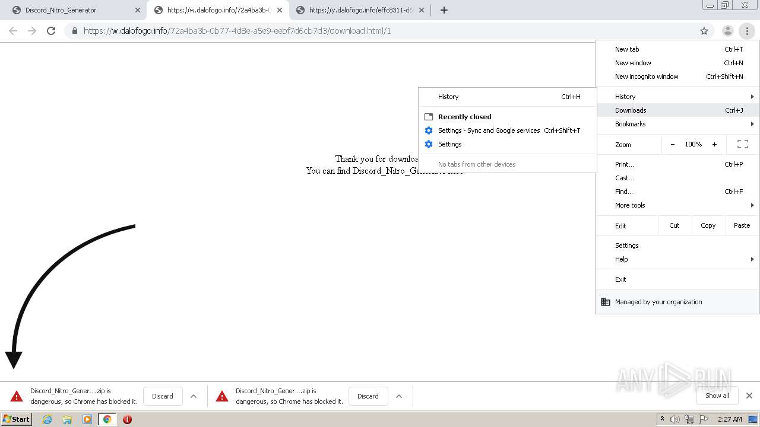Click Zoom in plus in menu
760x427 pixels.
[714, 144]
